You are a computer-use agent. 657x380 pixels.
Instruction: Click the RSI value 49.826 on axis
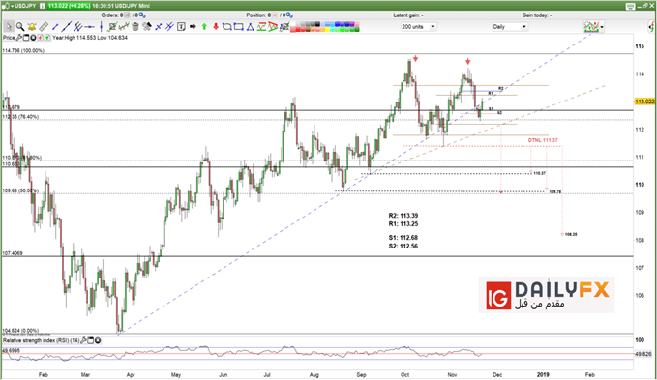(x=643, y=354)
